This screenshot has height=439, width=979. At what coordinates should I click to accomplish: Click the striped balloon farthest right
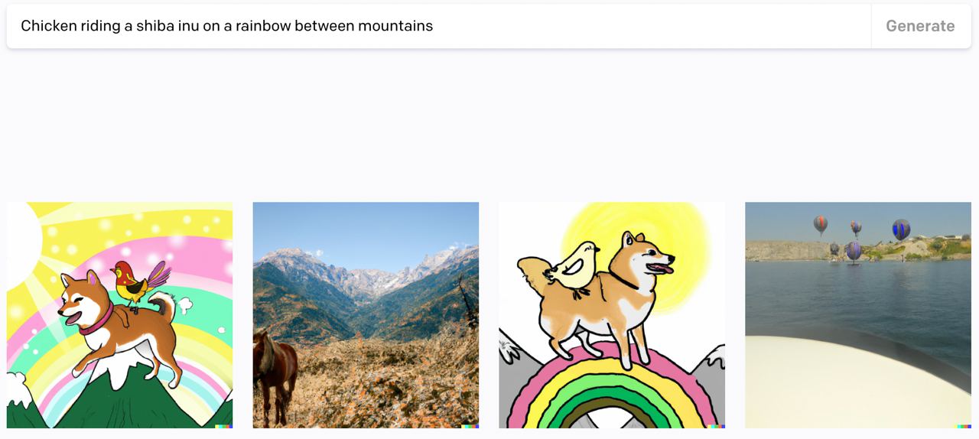pos(901,229)
